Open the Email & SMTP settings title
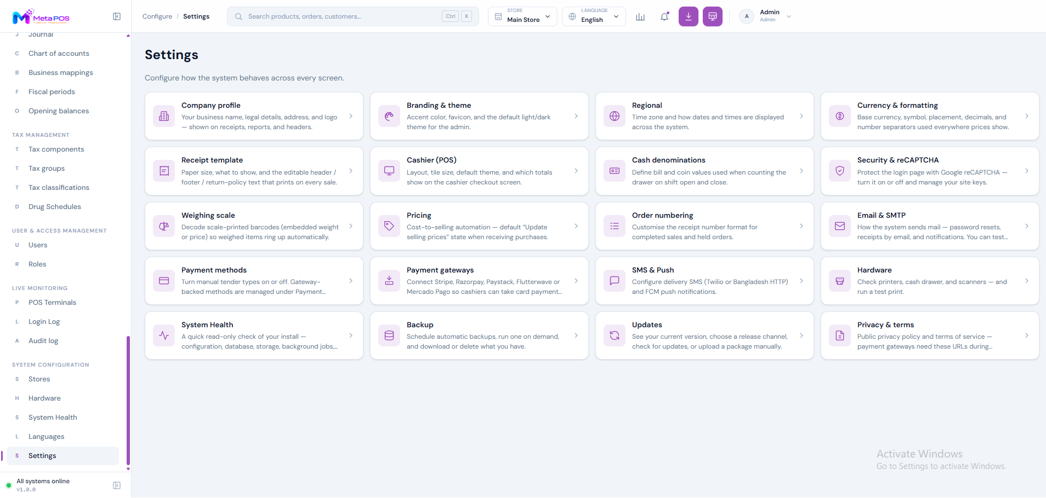 point(882,216)
